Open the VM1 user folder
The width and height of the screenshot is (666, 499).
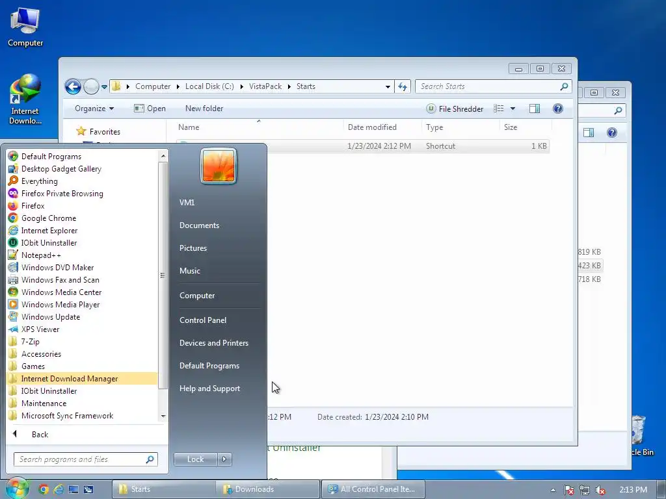tap(187, 203)
